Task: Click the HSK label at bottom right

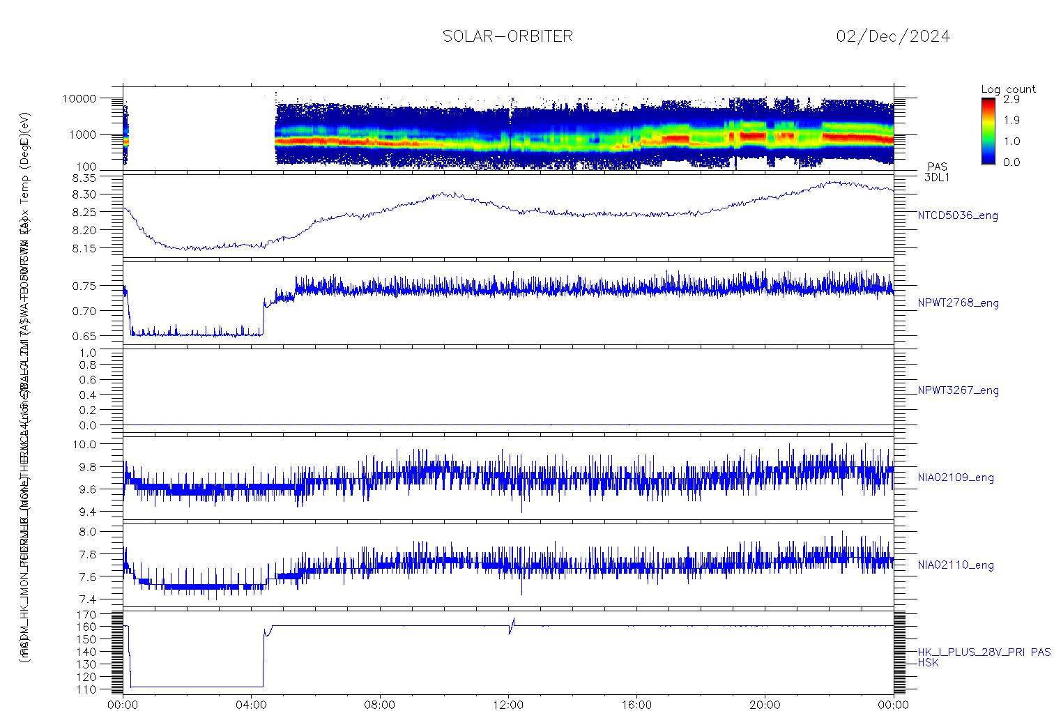Action: coord(928,662)
